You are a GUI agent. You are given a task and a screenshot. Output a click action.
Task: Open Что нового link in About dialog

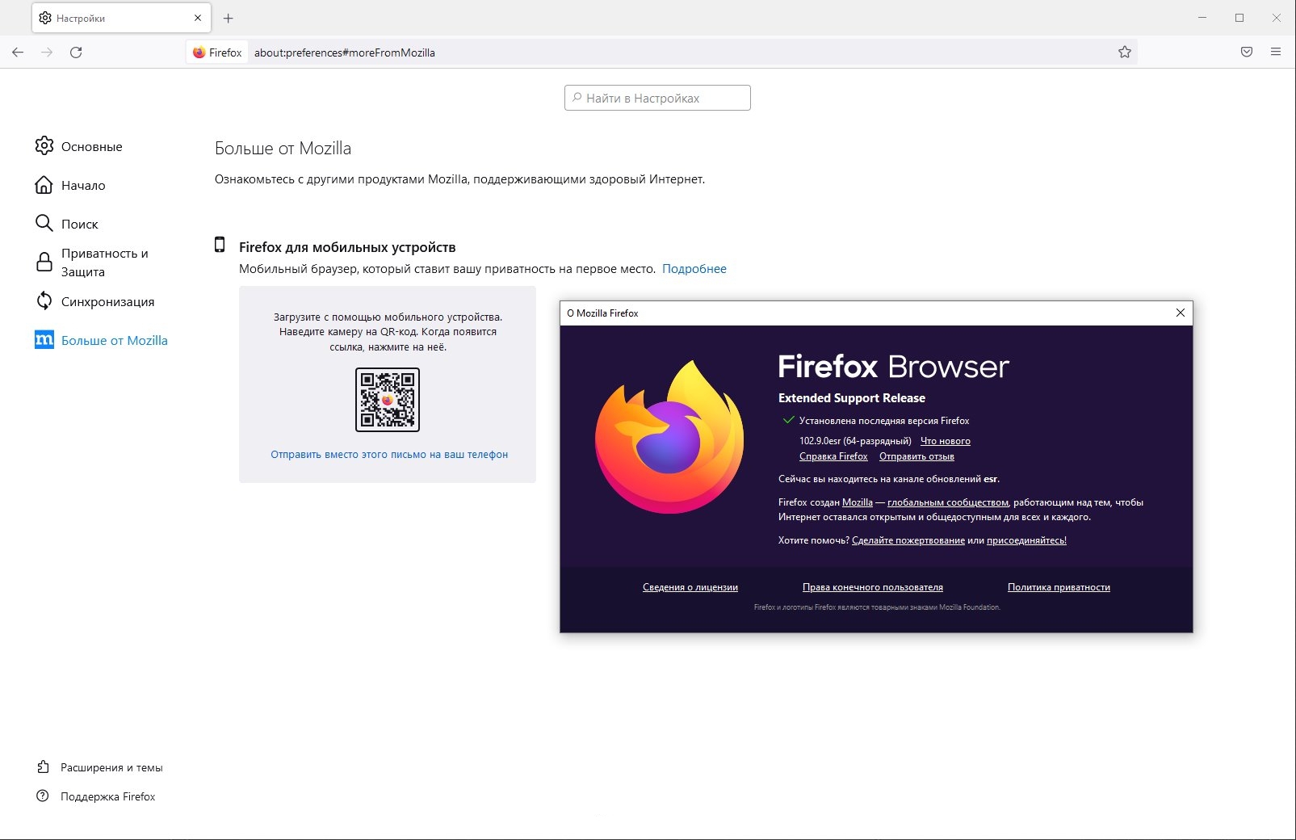click(x=946, y=441)
